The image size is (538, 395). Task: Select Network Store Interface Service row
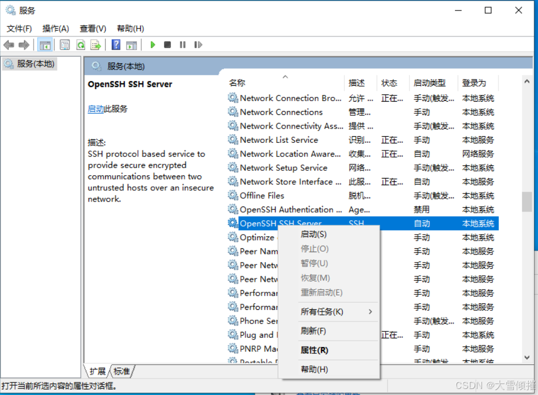pyautogui.click(x=363, y=182)
